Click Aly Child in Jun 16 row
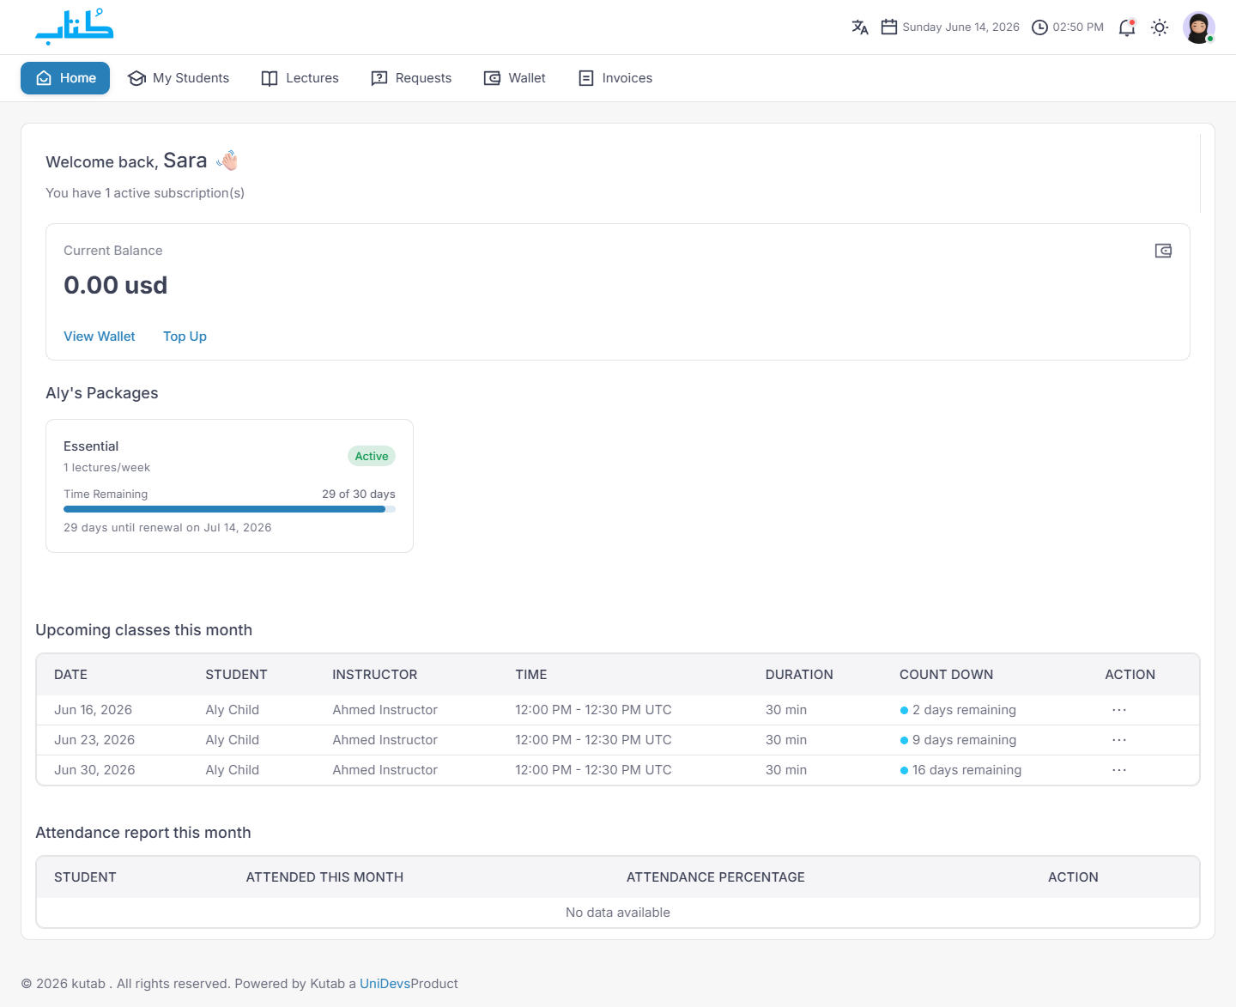1236x1007 pixels. tap(232, 710)
